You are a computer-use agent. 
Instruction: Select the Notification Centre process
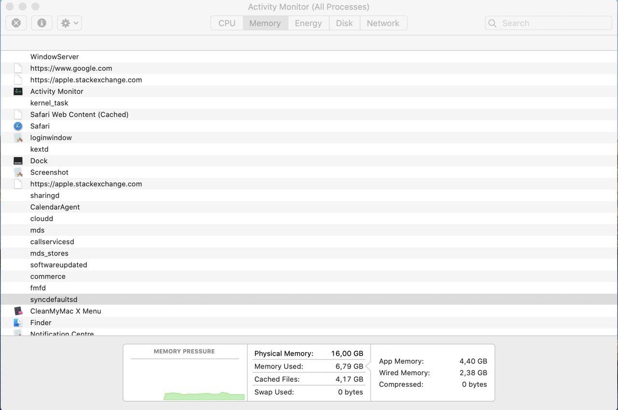pos(62,334)
